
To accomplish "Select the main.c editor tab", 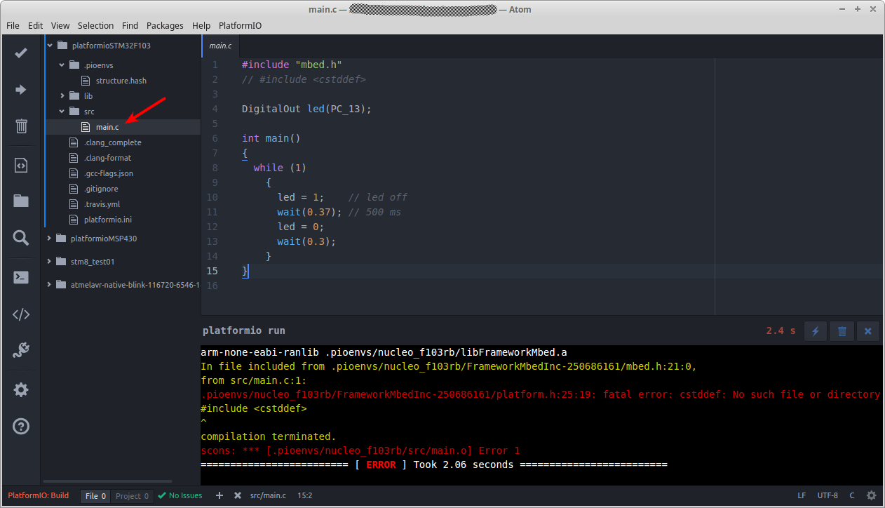I will pyautogui.click(x=220, y=46).
